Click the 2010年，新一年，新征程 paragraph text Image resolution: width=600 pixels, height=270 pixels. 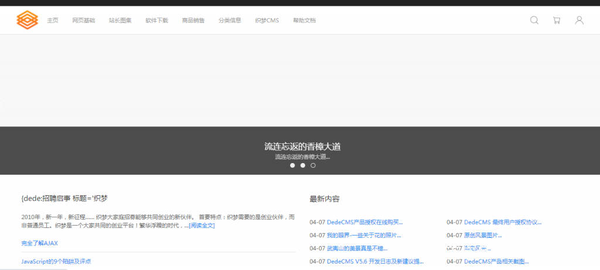(x=158, y=221)
